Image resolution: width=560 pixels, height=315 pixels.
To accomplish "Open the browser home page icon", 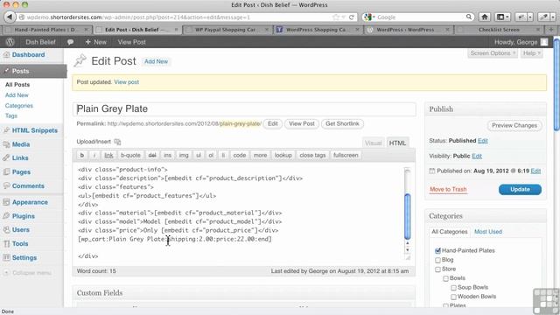I will point(485,17).
